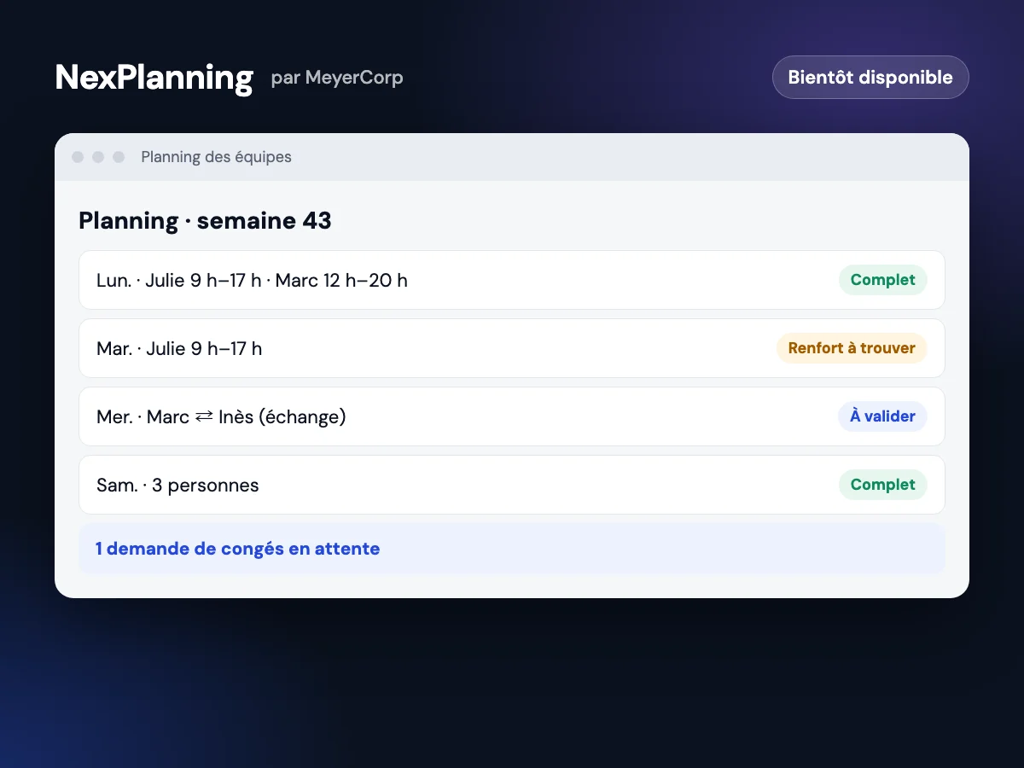Click the Planning · semaine 43 heading
This screenshot has width=1024, height=768.
pos(205,221)
